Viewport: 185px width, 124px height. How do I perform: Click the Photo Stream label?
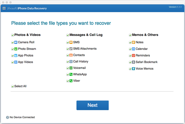coord(27,49)
